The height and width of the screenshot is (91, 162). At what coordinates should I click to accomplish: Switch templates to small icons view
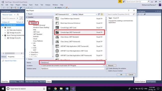click(99, 14)
